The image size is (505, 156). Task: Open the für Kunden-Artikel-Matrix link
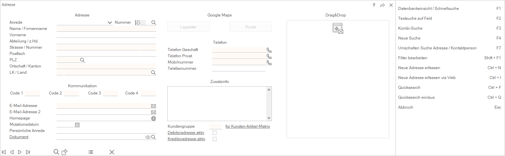tap(248, 126)
